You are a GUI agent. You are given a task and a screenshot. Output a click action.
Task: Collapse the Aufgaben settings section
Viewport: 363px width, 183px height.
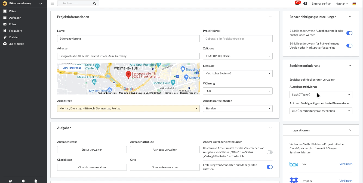(270, 128)
